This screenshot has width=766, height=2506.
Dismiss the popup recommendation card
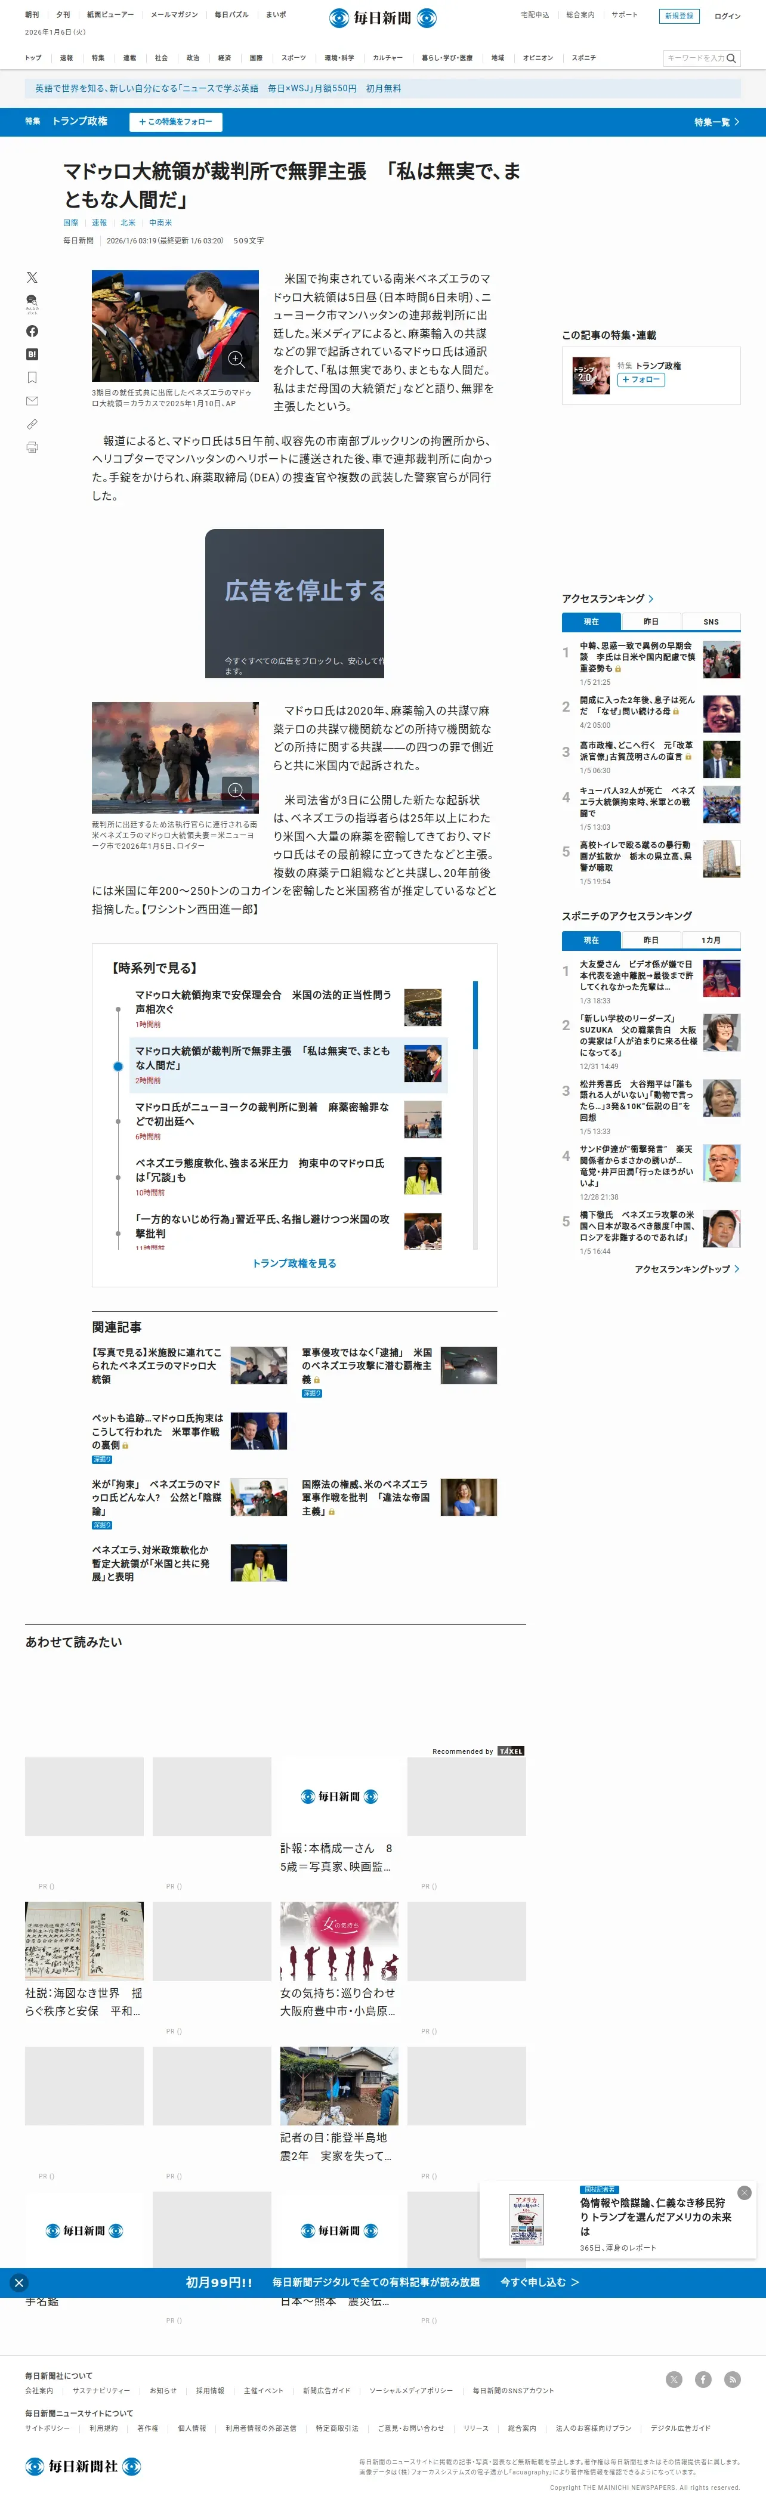coord(745,2193)
